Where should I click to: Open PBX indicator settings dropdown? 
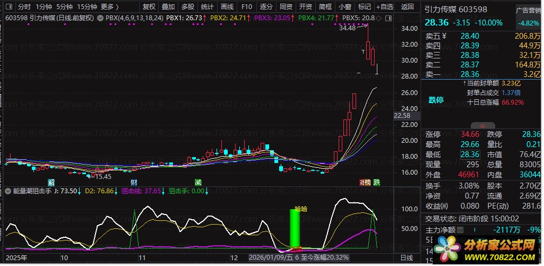[101, 18]
